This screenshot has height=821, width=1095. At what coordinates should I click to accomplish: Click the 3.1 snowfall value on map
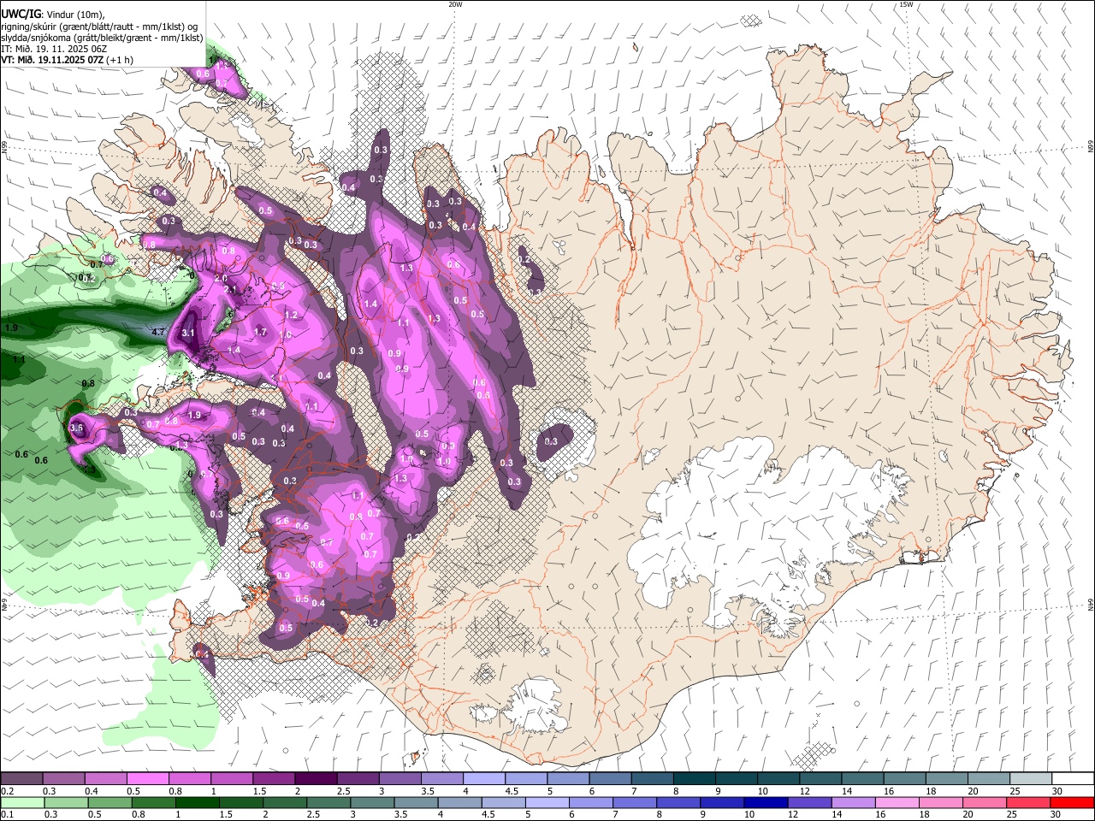click(189, 334)
